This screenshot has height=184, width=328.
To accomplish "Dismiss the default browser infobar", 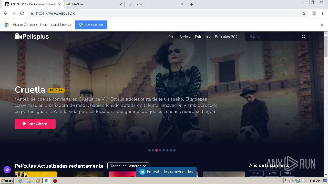I will click(x=322, y=25).
